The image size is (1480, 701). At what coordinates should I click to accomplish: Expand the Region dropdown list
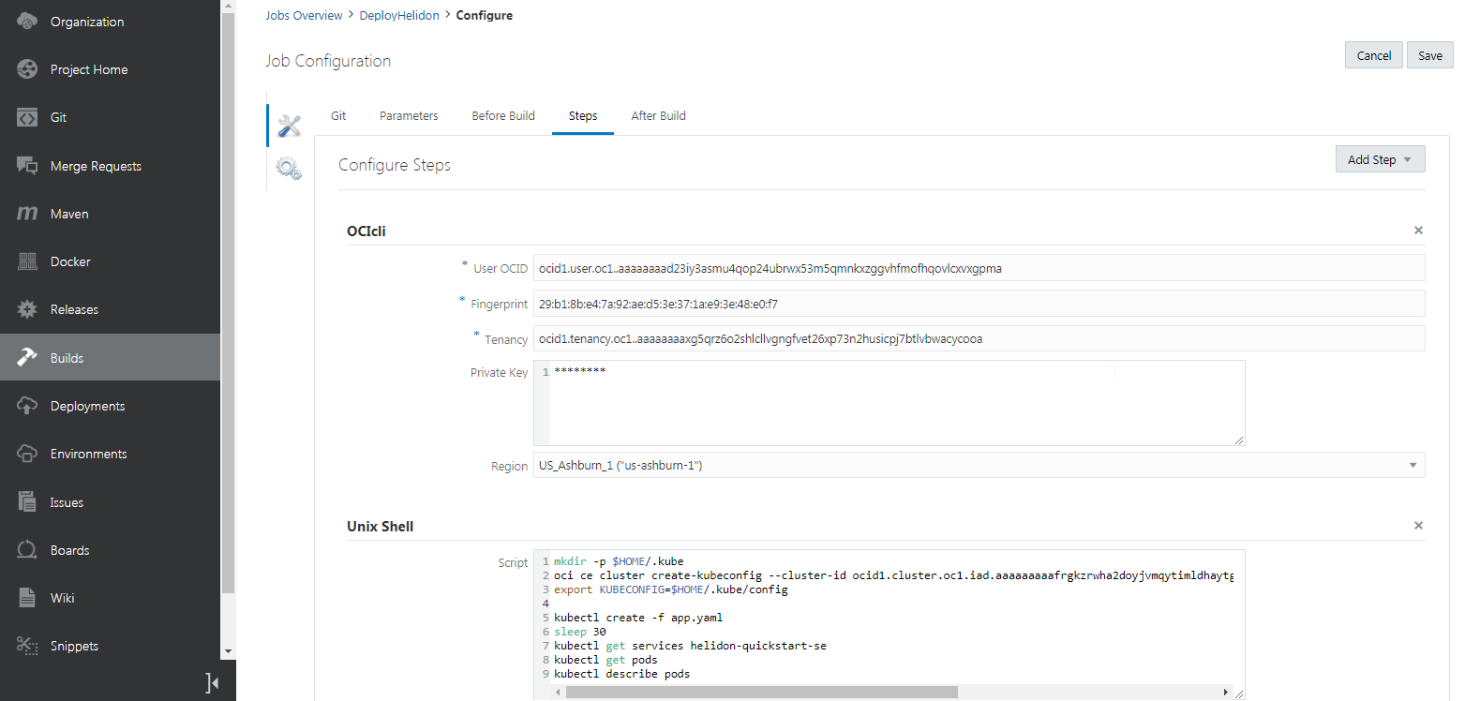pyautogui.click(x=1413, y=466)
